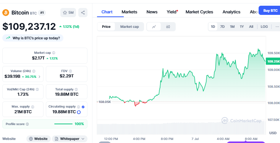The width and height of the screenshot is (280, 143).
Task: Click the Profile score progress bar
Action: [x=63, y=124]
